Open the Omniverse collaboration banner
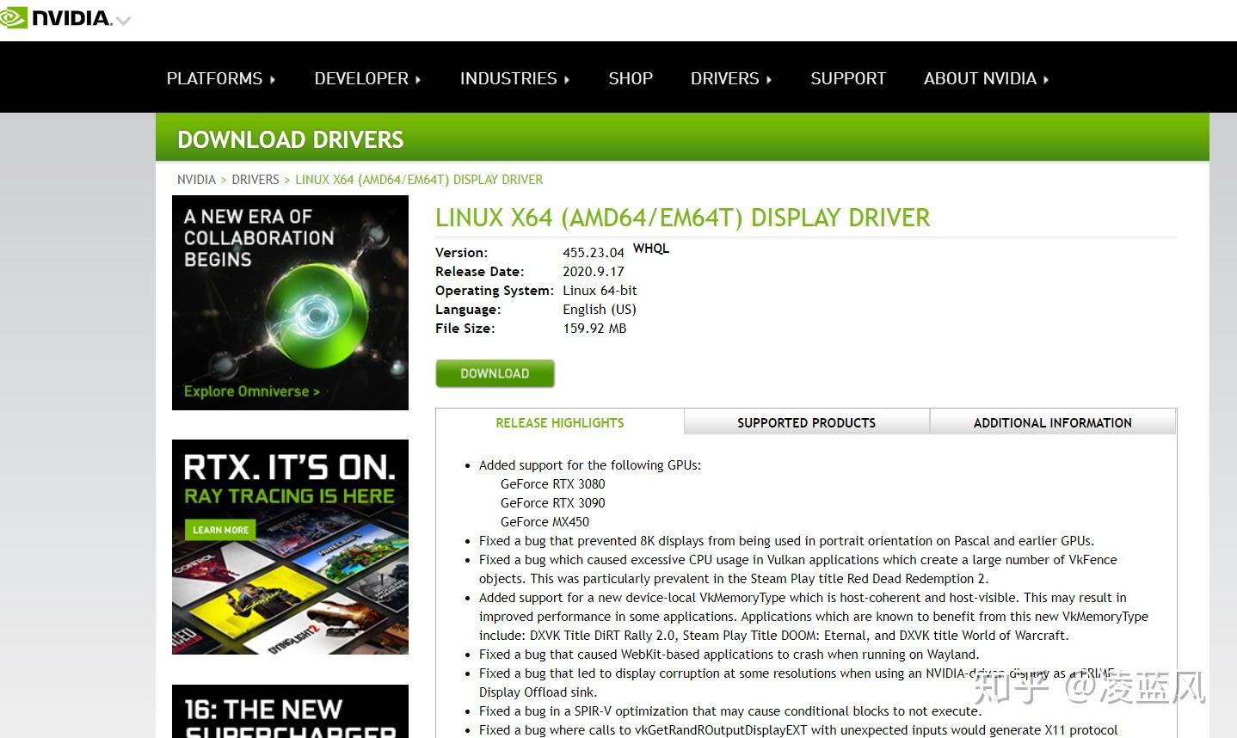The image size is (1237, 738). pos(290,303)
